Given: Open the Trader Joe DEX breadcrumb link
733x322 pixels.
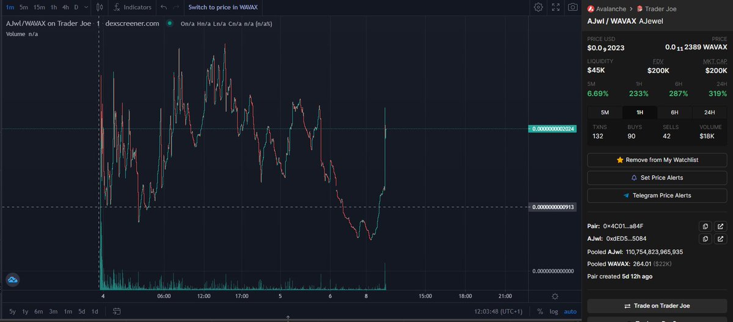Looking at the screenshot, I should click(x=661, y=9).
